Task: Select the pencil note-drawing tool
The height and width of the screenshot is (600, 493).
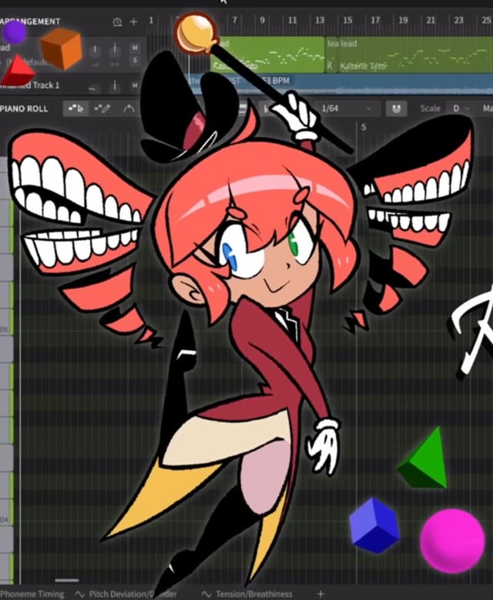Action: click(102, 108)
